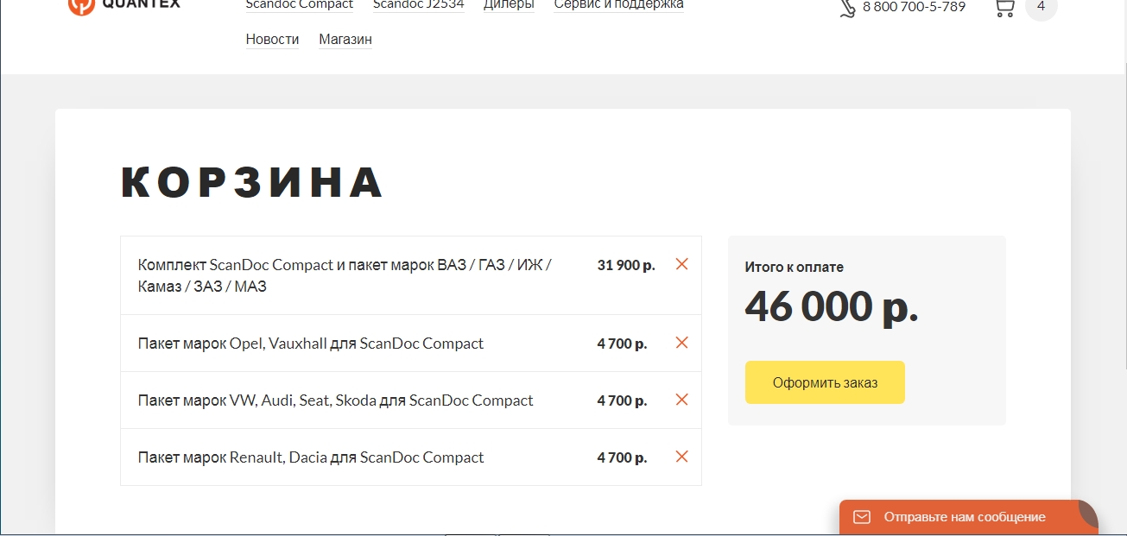Navigate to Scandoc Compact page
This screenshot has height=536, width=1127.
tap(299, 5)
